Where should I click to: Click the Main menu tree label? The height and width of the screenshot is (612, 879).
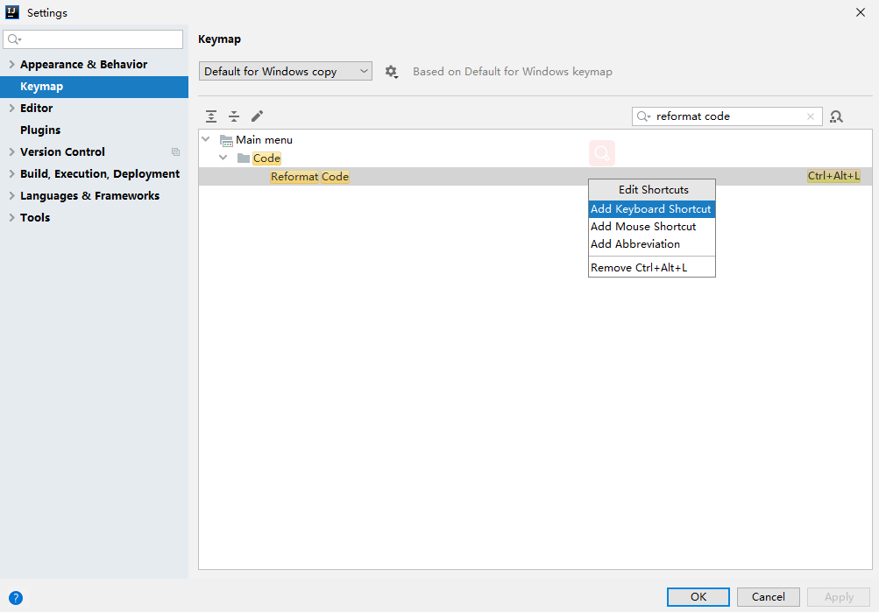[x=264, y=140]
